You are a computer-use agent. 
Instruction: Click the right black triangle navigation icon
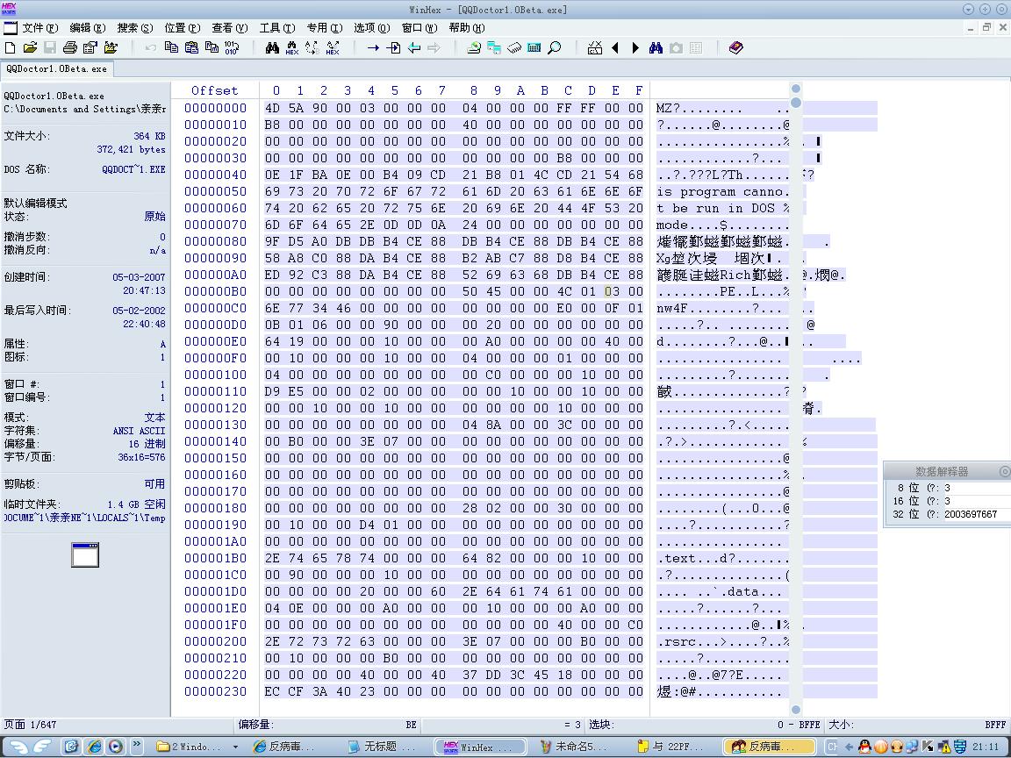click(x=635, y=47)
